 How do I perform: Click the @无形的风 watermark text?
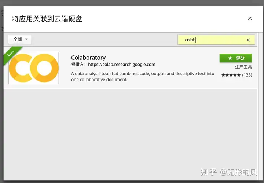coord(238,172)
